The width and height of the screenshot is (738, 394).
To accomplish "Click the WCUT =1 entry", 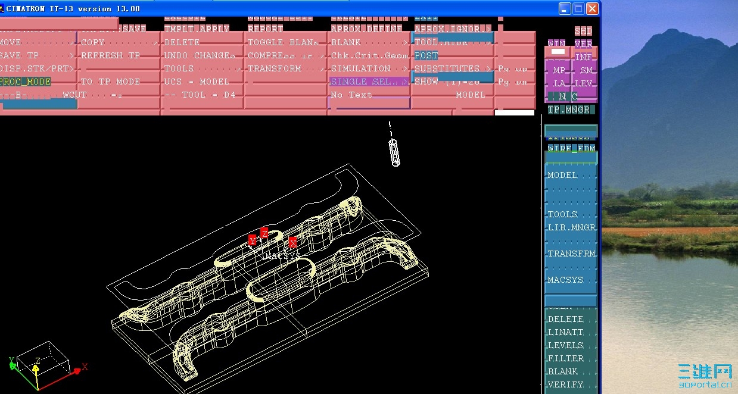I will [x=92, y=95].
